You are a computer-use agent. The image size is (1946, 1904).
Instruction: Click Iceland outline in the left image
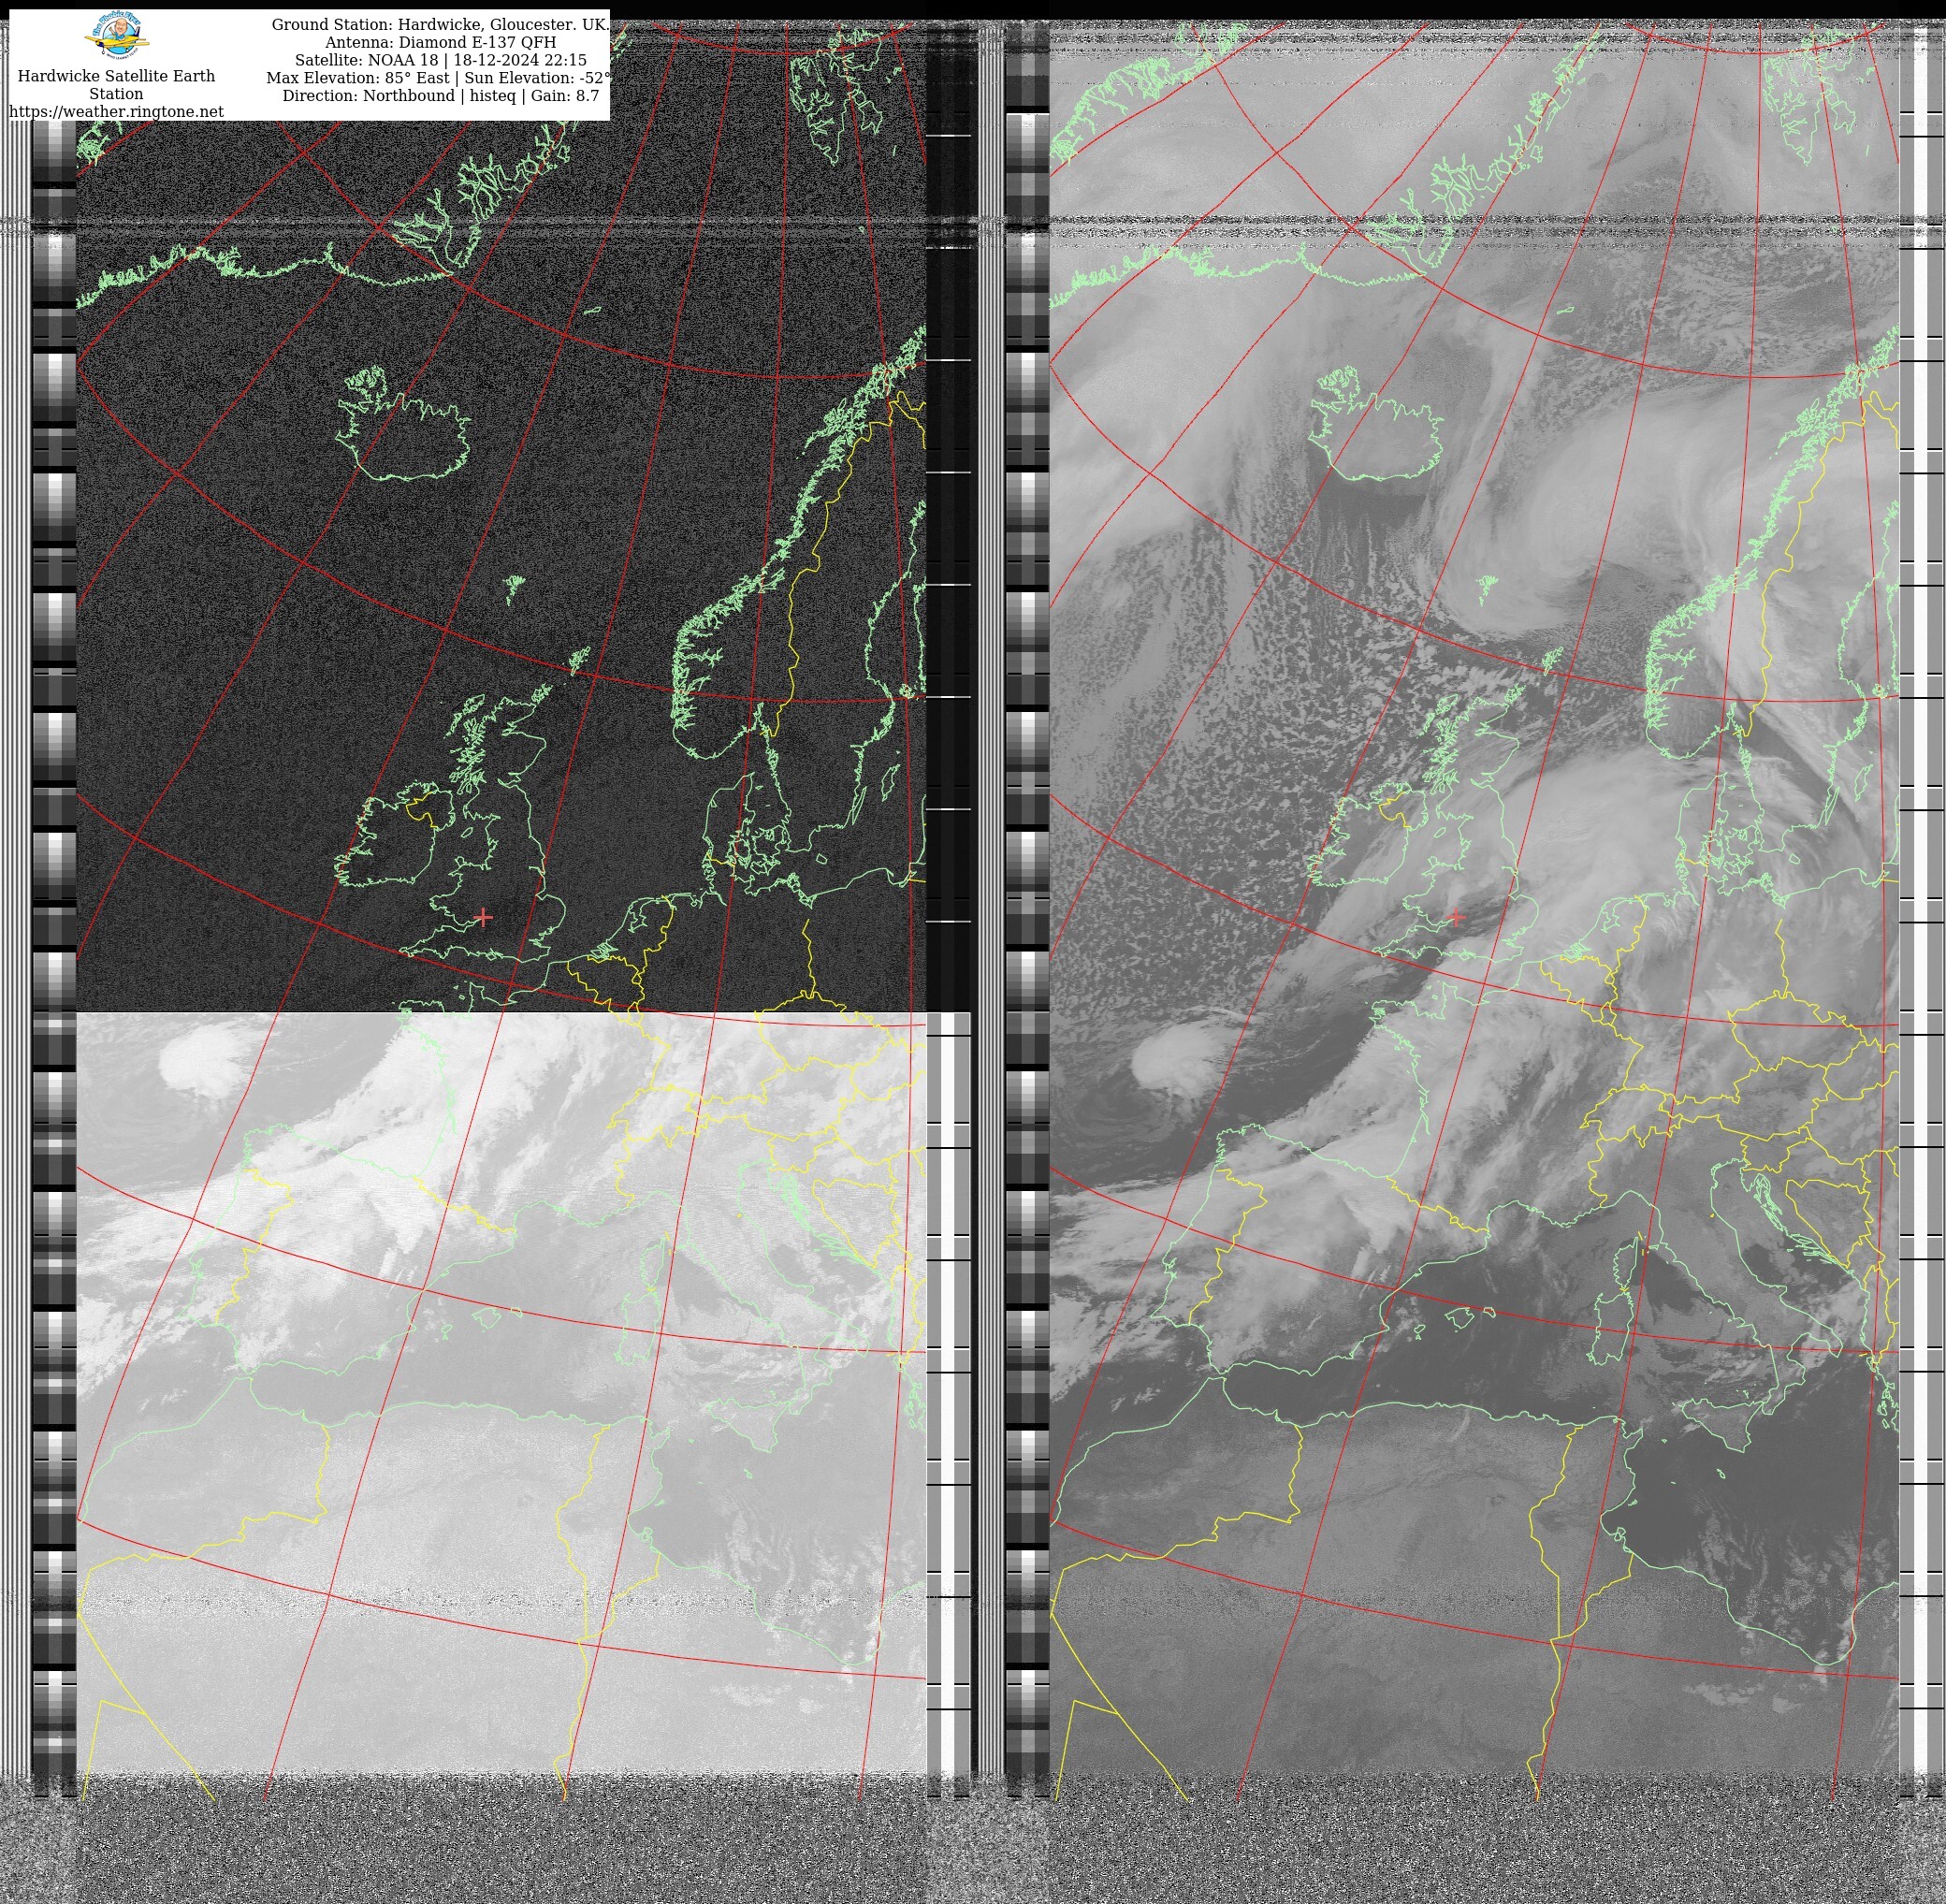(412, 437)
